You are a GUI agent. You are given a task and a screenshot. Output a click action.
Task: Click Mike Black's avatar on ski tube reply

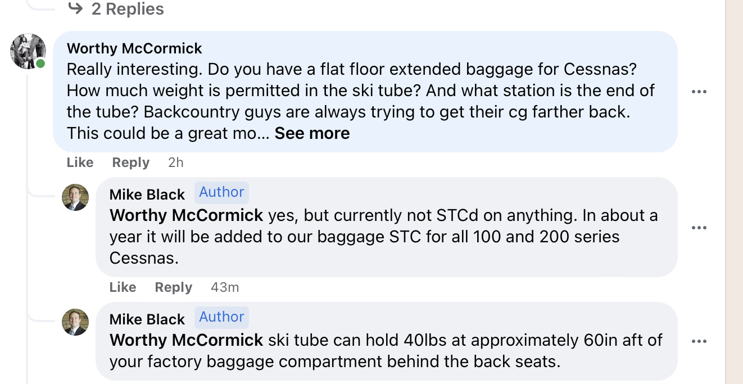click(x=75, y=322)
